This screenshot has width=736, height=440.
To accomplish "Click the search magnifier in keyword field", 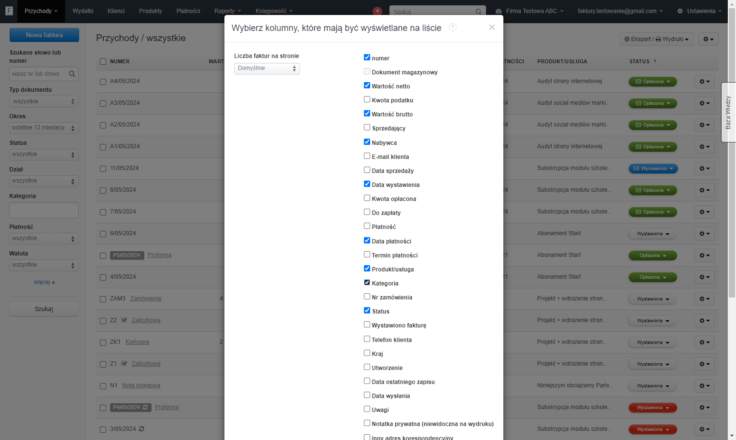I will pos(72,74).
